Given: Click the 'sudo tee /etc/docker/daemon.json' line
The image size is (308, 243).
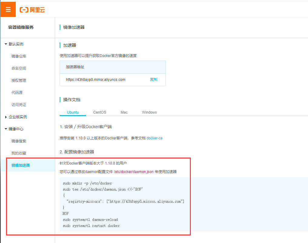Looking at the screenshot, I should [x=103, y=189].
